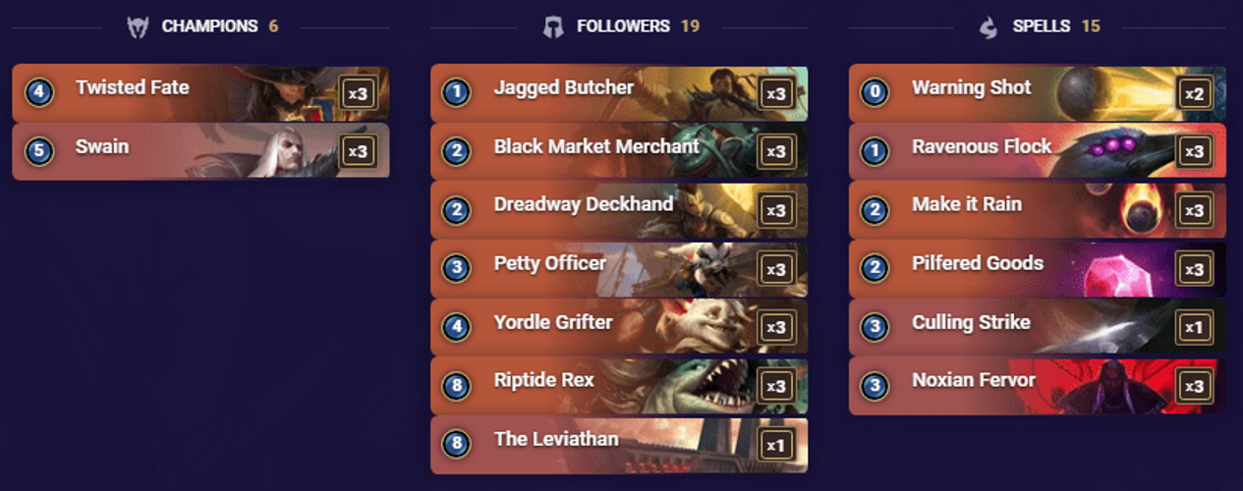Click the x1 count badge on The Leviathan
1243x491 pixels.
point(776,446)
